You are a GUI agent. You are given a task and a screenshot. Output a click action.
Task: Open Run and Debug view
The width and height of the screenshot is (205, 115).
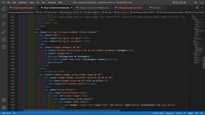click(4, 32)
